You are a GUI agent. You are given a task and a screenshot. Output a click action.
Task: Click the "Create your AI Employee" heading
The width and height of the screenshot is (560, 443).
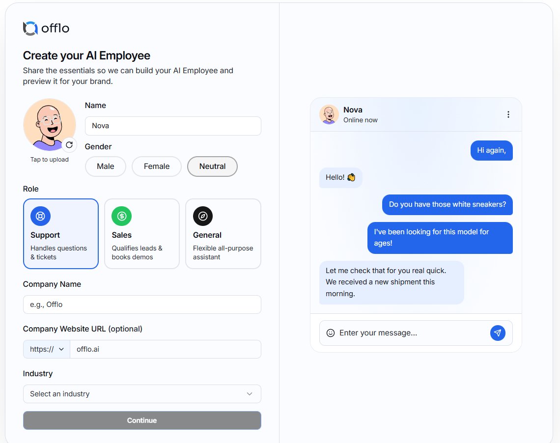(x=86, y=55)
